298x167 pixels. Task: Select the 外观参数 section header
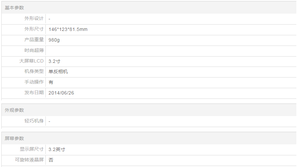click(14, 110)
